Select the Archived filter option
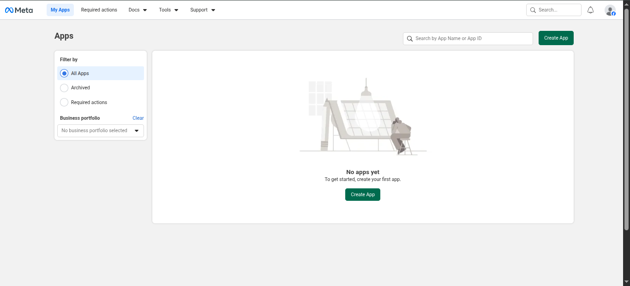The width and height of the screenshot is (630, 286). point(65,88)
